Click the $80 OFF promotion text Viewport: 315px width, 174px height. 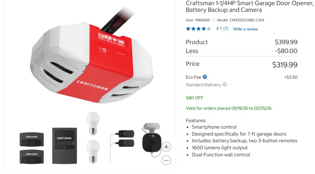coord(194,98)
